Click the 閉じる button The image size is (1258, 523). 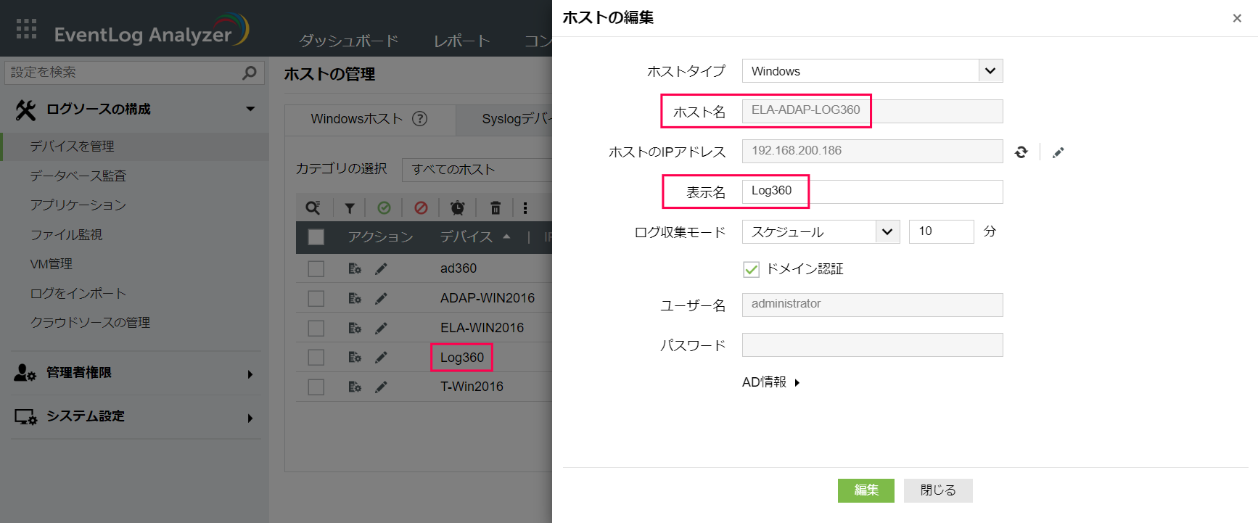pyautogui.click(x=937, y=490)
